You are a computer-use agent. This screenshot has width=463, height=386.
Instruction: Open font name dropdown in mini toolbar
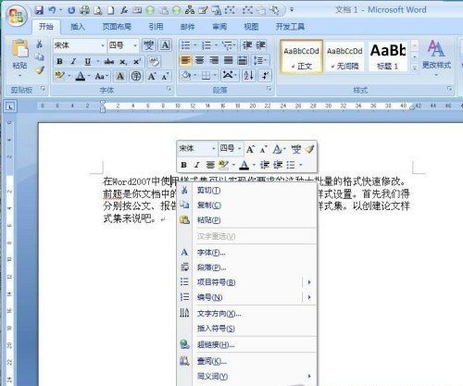coord(213,149)
